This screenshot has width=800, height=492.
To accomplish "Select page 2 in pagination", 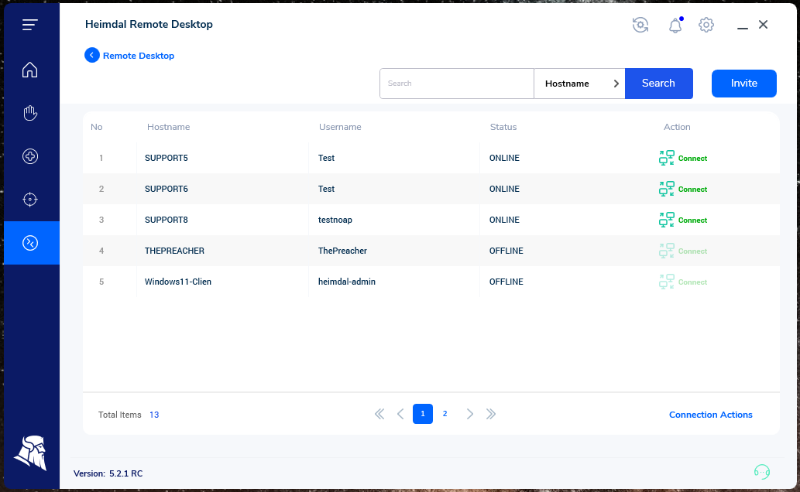I will coord(445,414).
